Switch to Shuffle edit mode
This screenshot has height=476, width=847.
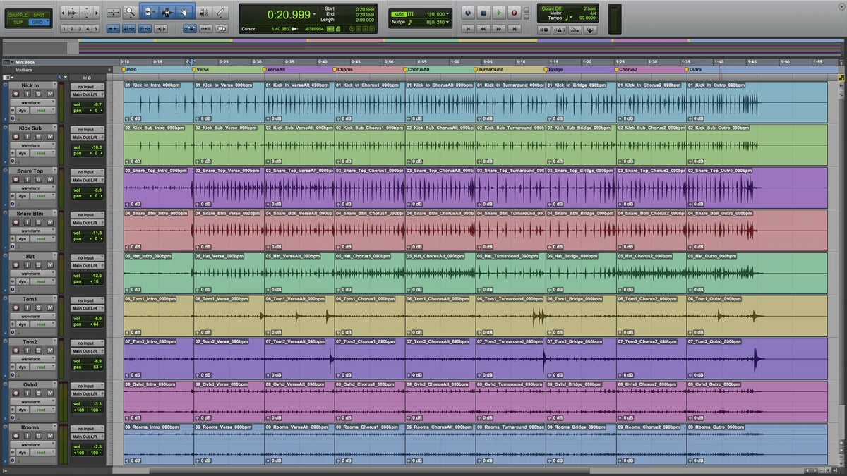point(18,15)
